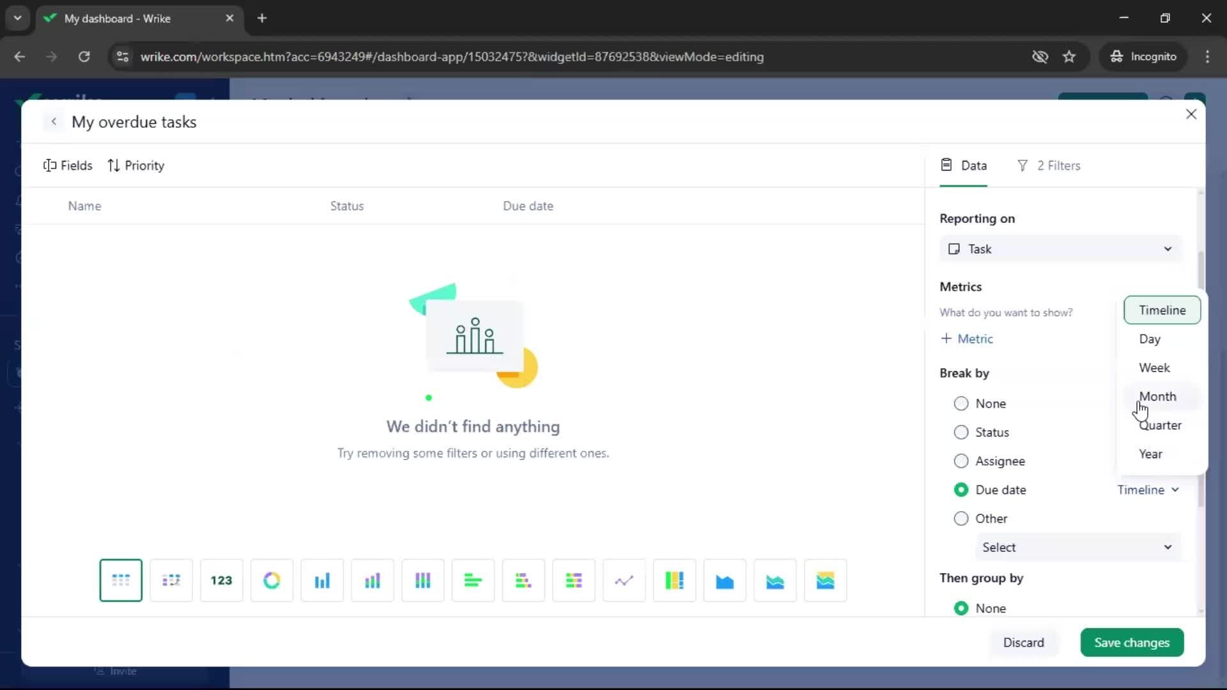Select the 123 number widget type
The width and height of the screenshot is (1227, 690).
coord(221,580)
